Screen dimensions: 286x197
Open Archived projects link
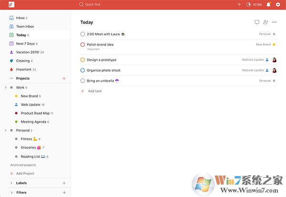(23, 165)
